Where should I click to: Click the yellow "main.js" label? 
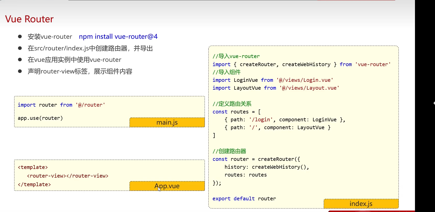coord(167,122)
